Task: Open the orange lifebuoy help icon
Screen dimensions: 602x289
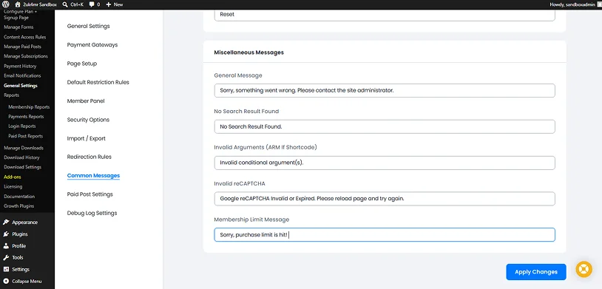Action: [584, 270]
